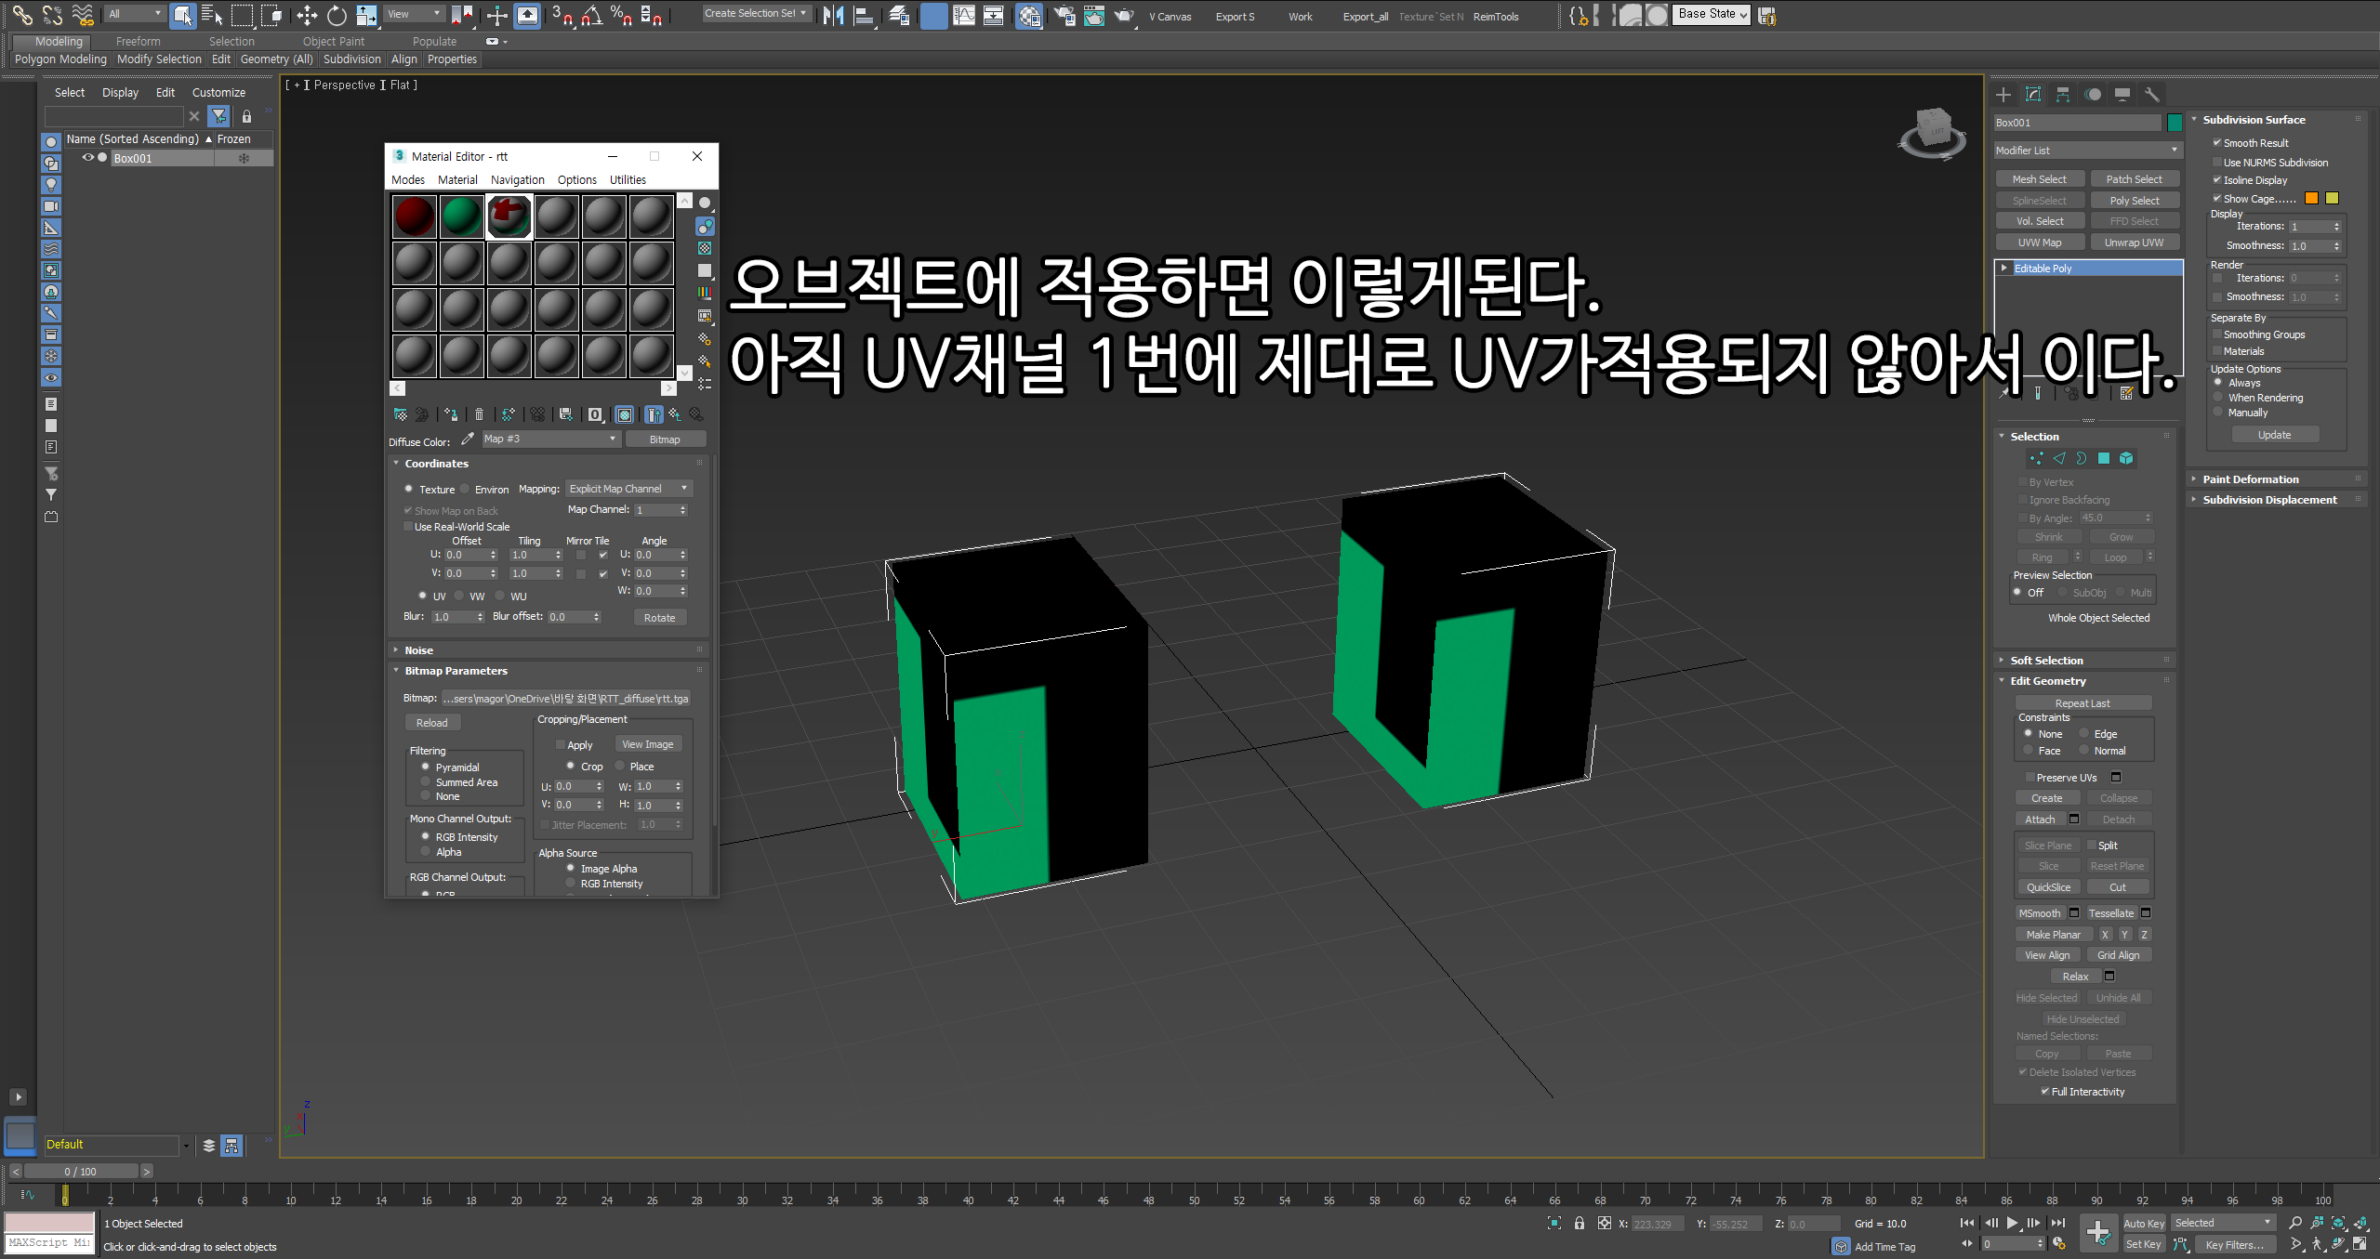Toggle Smooth Result checkbox
Viewport: 2380px width, 1259px height.
[2217, 142]
